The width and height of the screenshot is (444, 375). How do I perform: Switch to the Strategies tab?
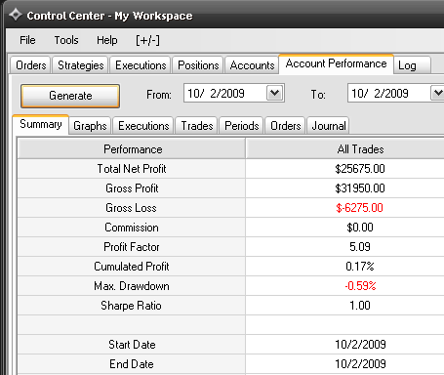[81, 65]
